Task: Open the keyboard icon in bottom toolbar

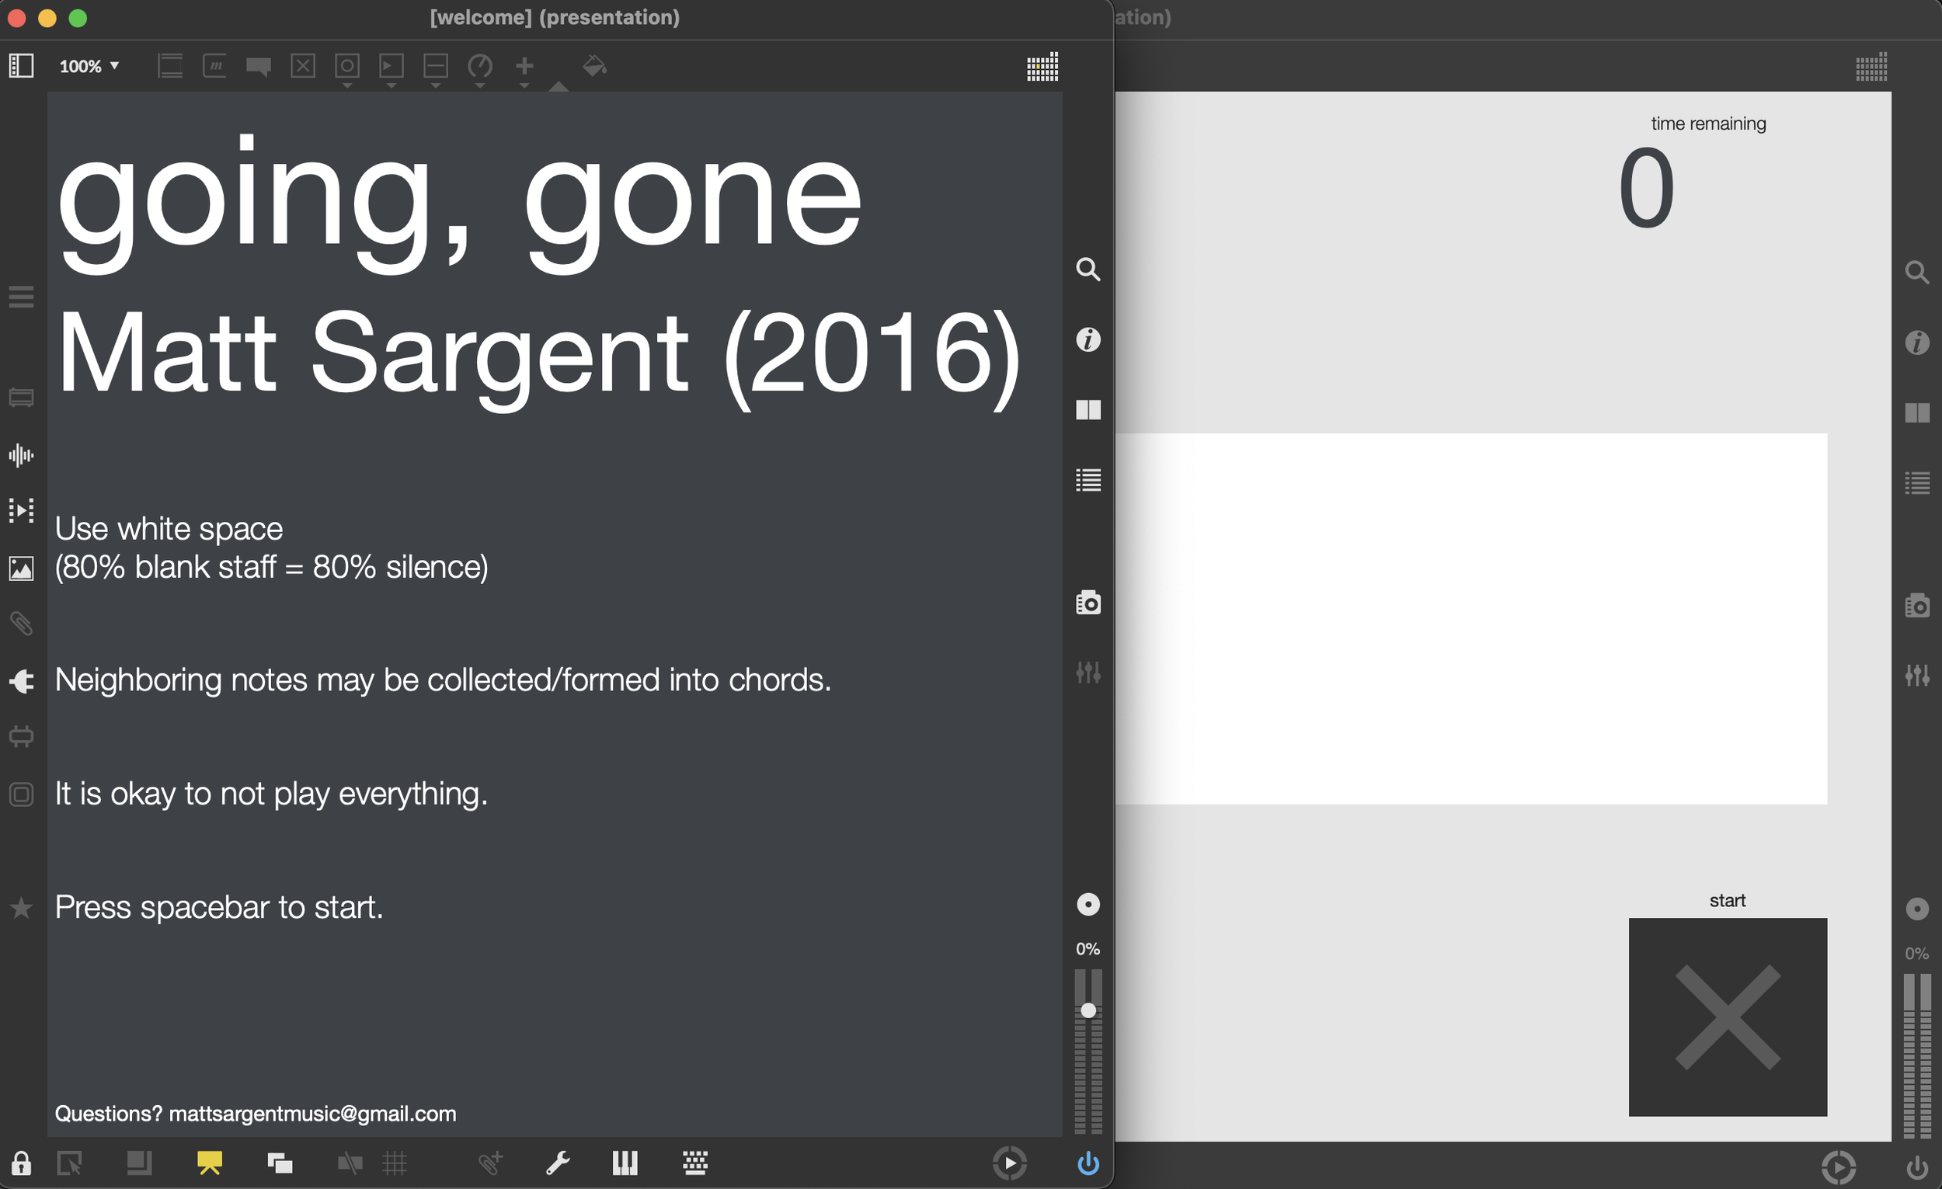Action: (694, 1163)
